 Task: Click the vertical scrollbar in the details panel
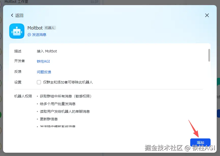point(209,55)
